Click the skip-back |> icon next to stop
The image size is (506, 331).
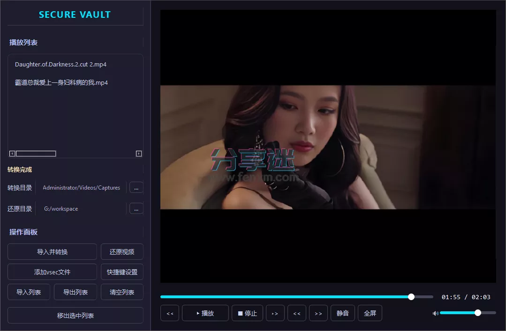point(275,313)
